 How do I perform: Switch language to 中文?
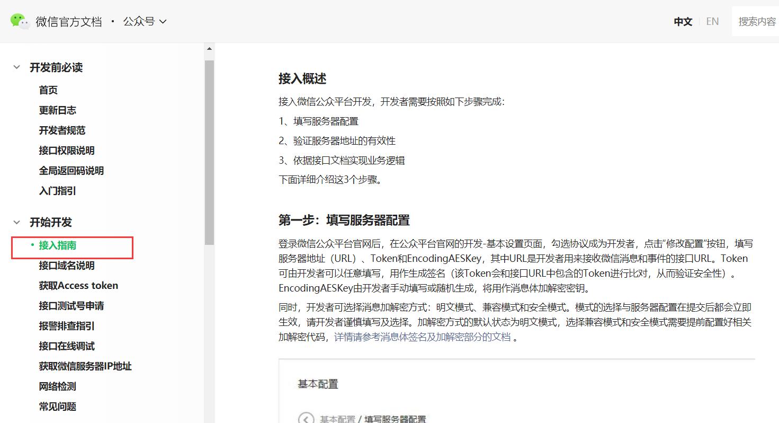(683, 22)
